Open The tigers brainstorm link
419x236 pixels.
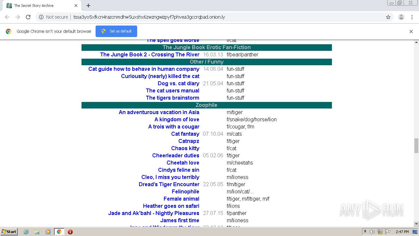tap(173, 98)
